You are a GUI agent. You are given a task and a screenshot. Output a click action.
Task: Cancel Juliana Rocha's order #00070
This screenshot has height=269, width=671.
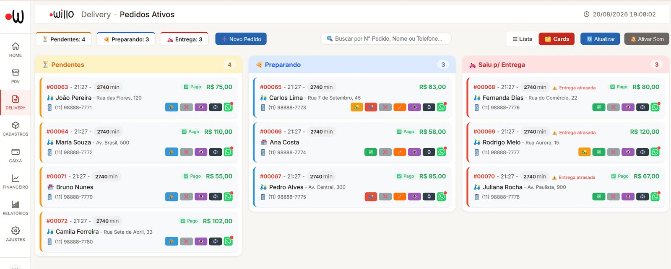(x=613, y=197)
